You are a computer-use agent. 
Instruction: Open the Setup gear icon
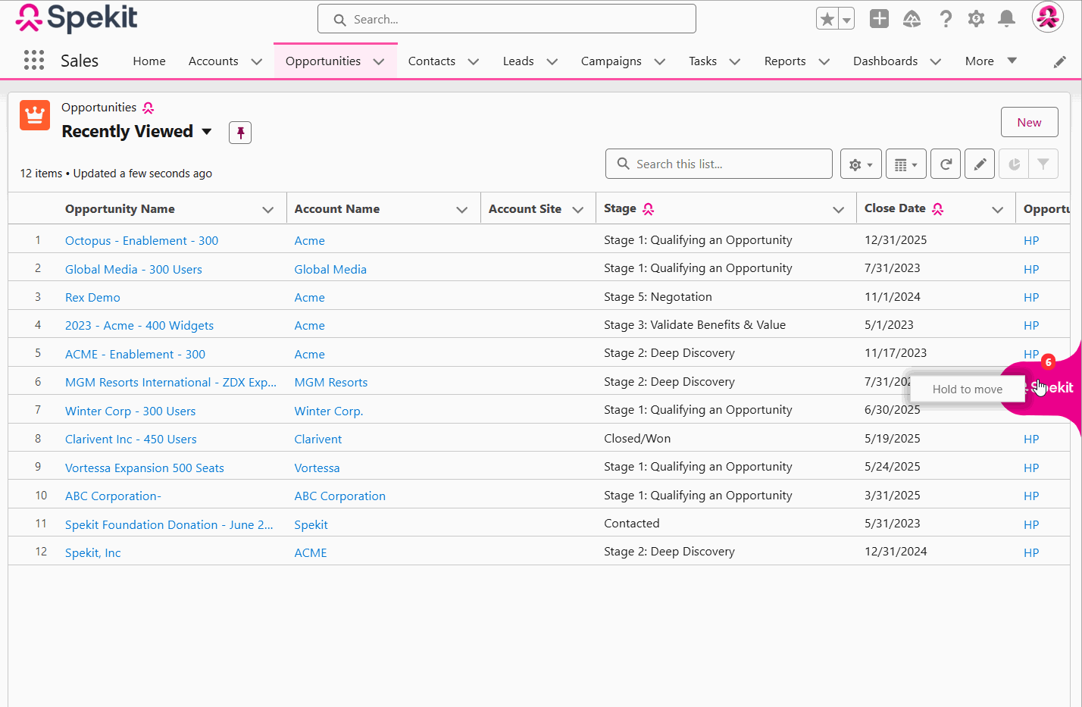tap(976, 19)
